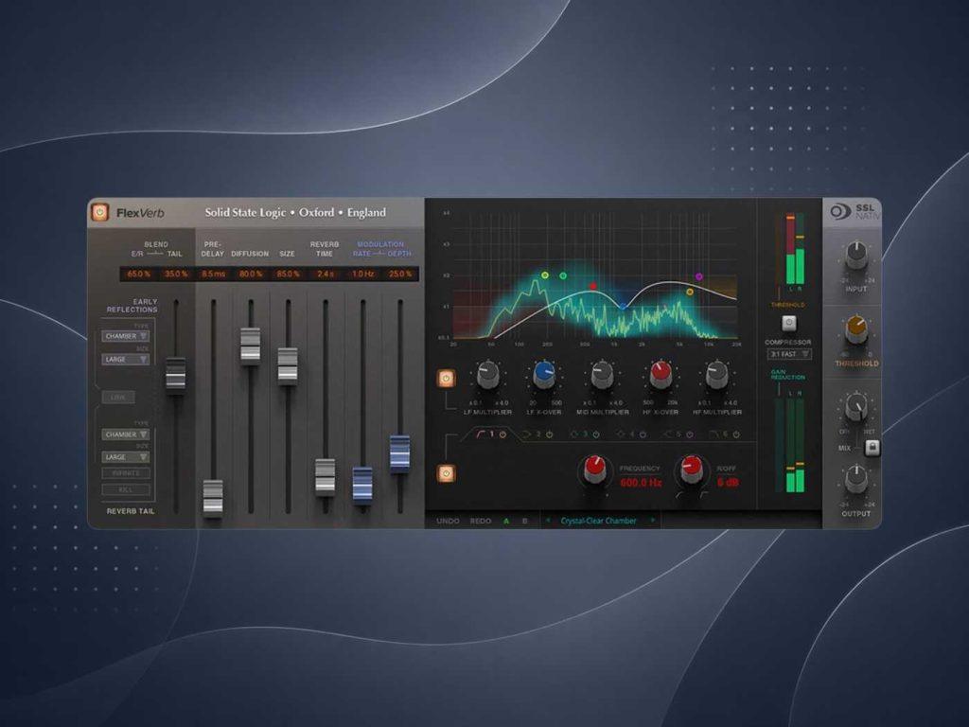Image resolution: width=969 pixels, height=727 pixels.
Task: Click the 2.4 s reverb time readout
Action: coord(326,274)
